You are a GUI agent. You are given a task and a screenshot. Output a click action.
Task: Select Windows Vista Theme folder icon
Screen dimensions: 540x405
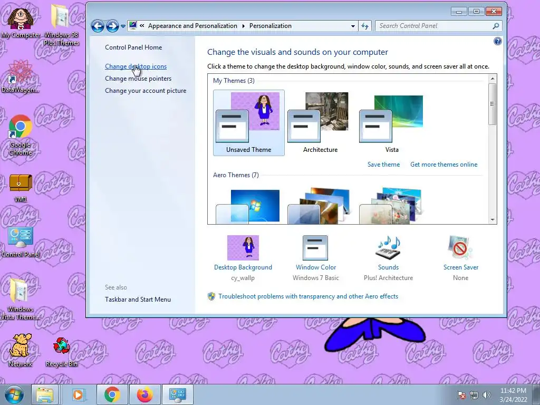[21, 299]
